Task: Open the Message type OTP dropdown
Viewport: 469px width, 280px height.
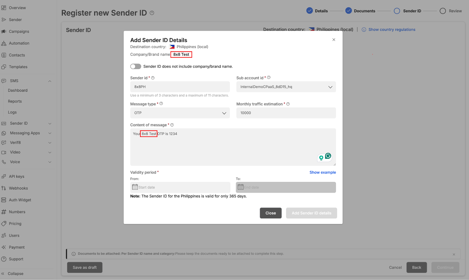Action: pyautogui.click(x=180, y=113)
